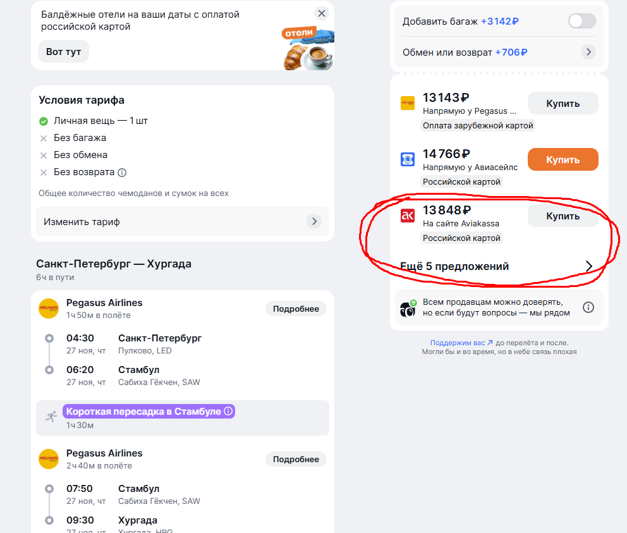Click the Pegasus Airlines logo of first flight

click(49, 308)
